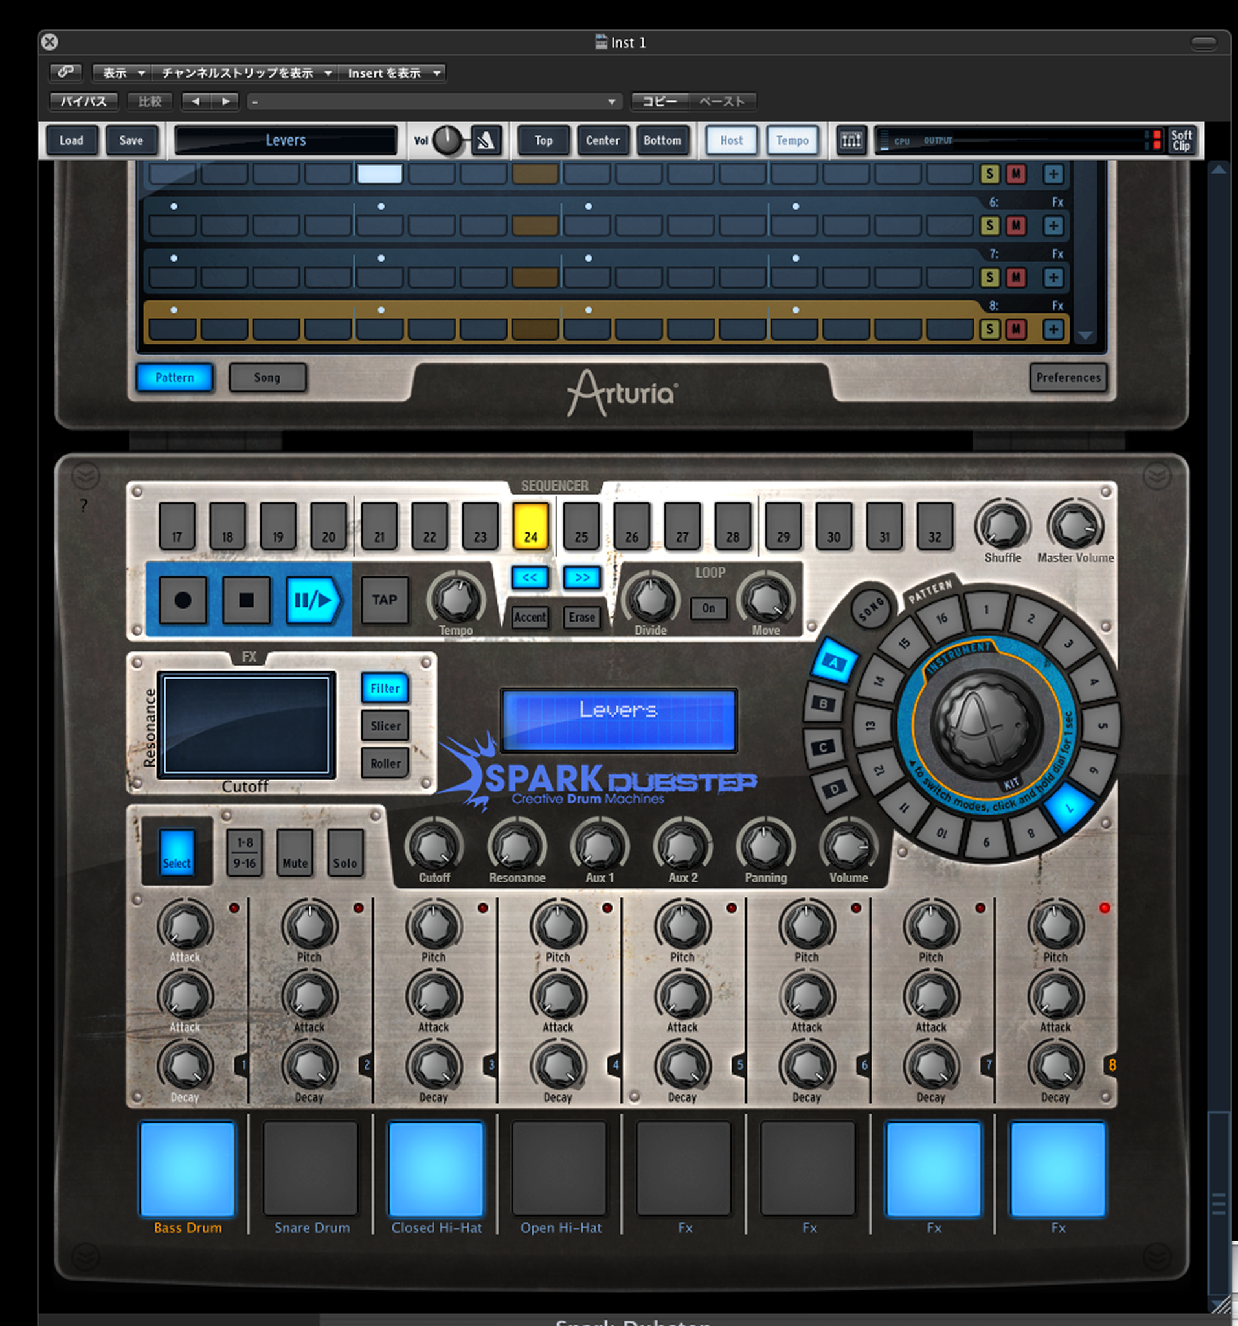This screenshot has height=1326, width=1238.
Task: Click the TAP tempo button
Action: tap(385, 600)
